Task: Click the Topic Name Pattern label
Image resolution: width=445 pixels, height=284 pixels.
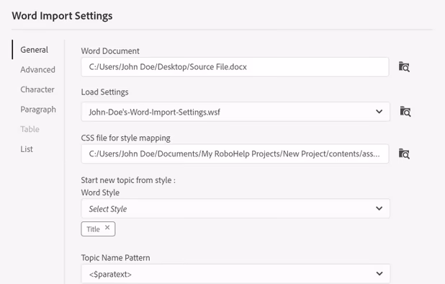Action: pyautogui.click(x=115, y=258)
